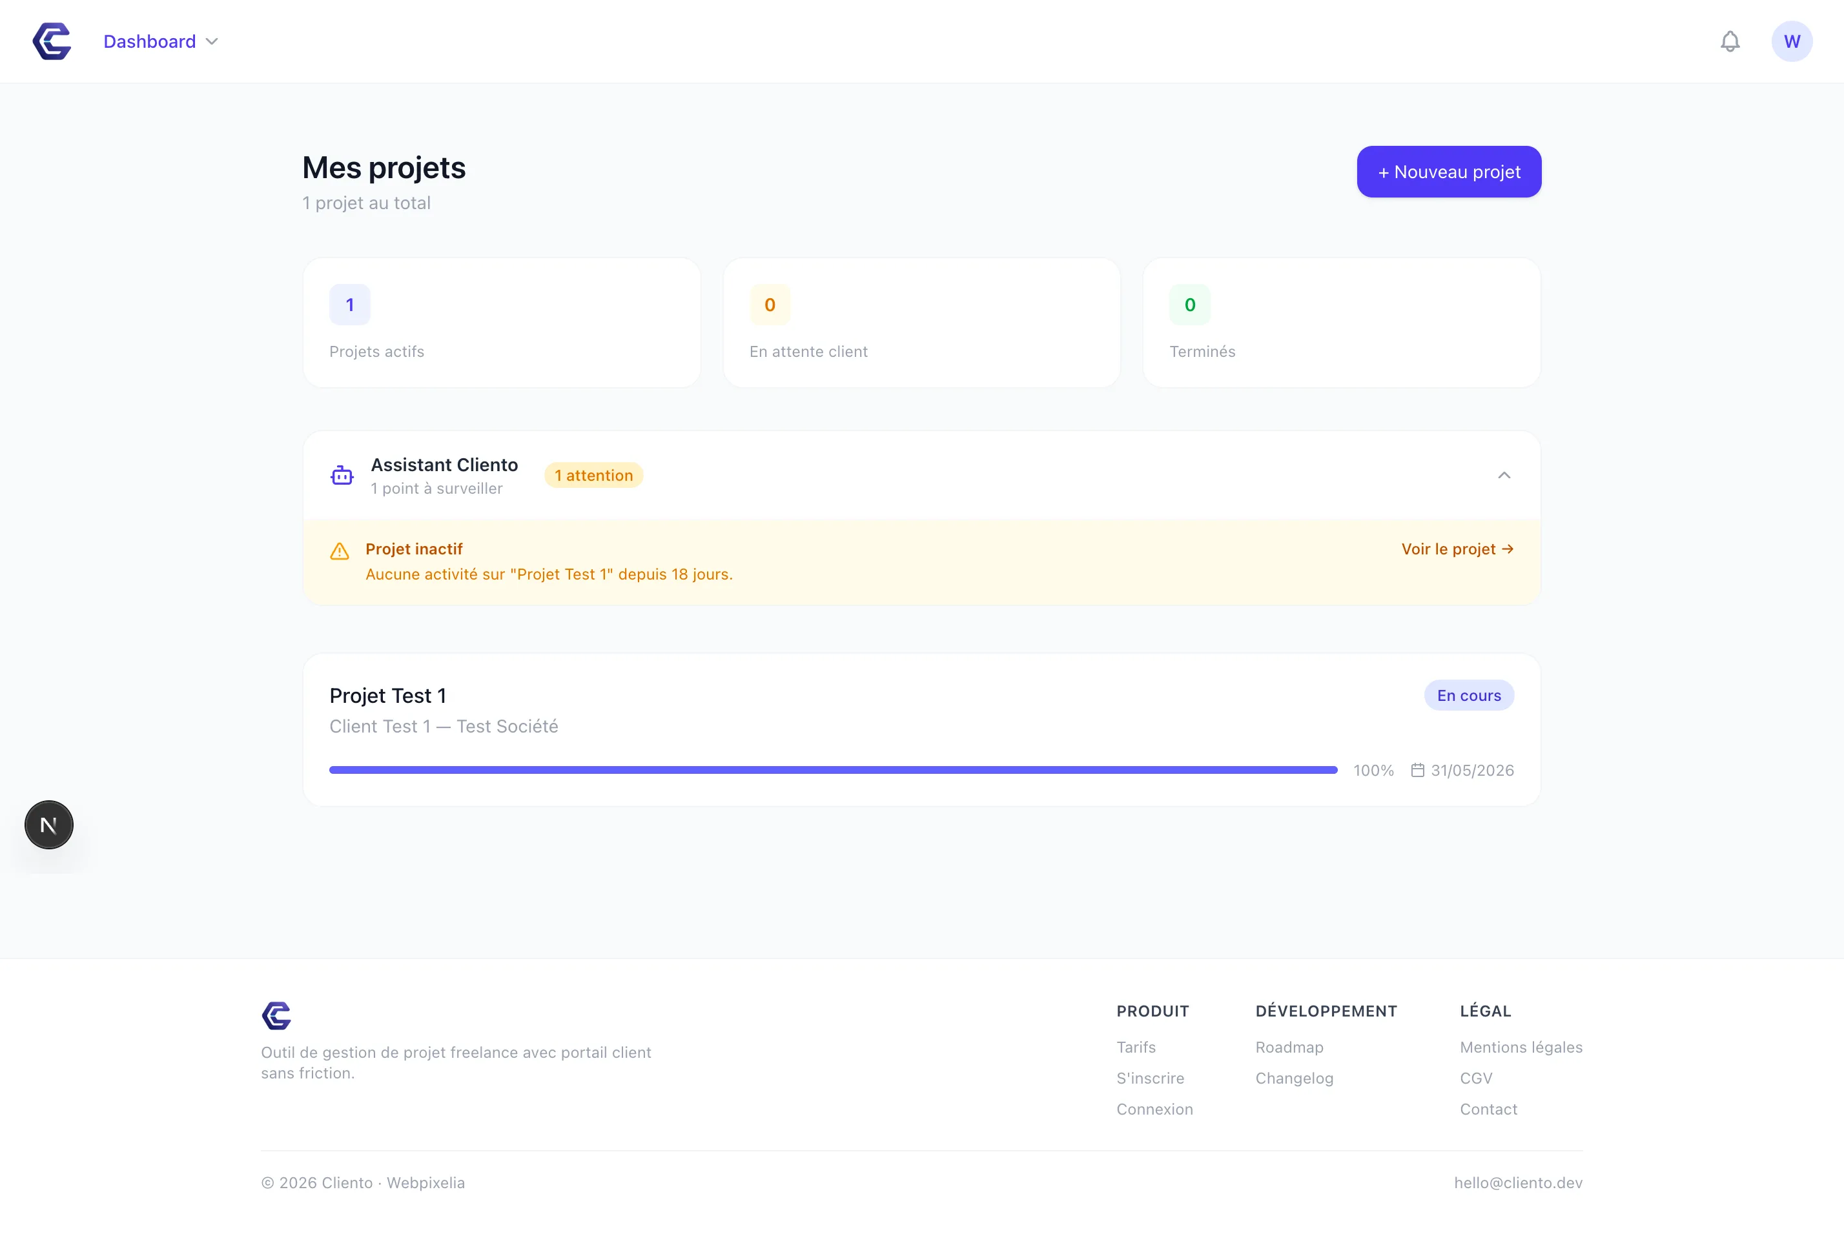This screenshot has height=1234, width=1844.
Task: Click the W user avatar
Action: click(1792, 41)
